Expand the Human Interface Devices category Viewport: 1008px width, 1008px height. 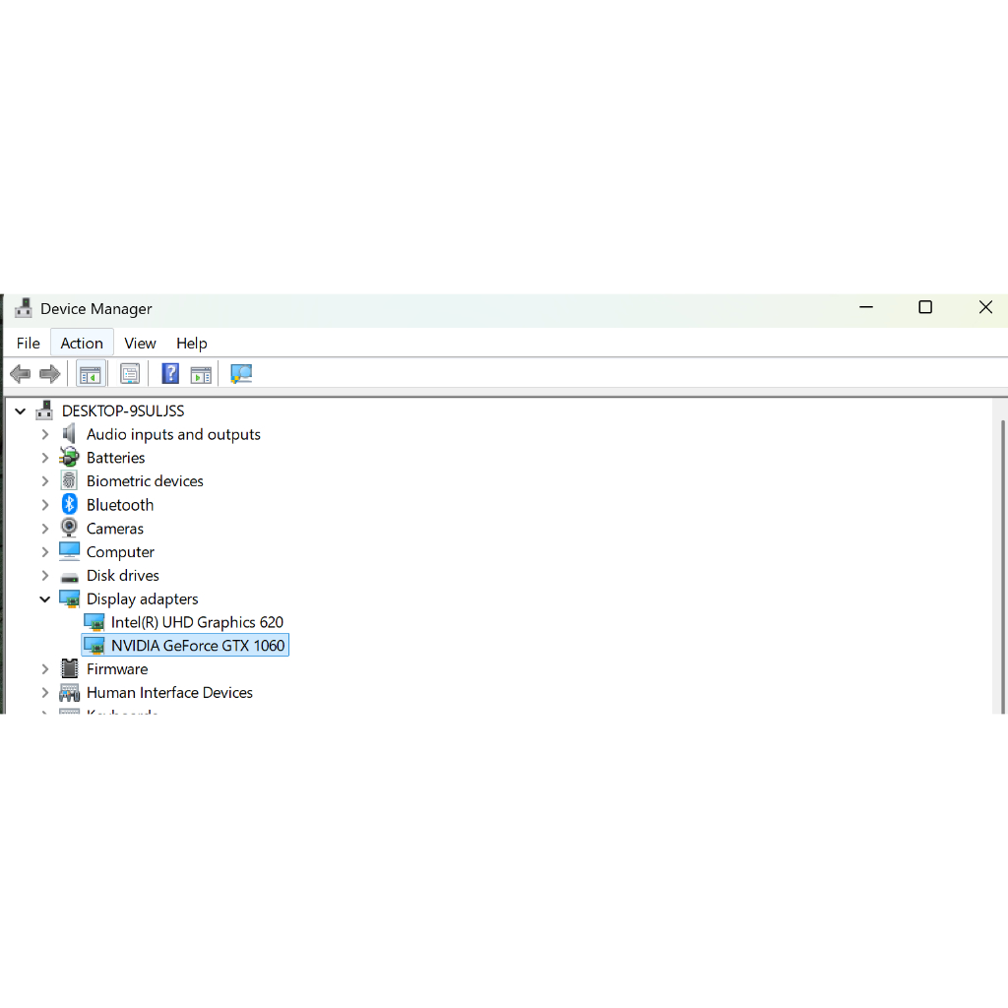coord(45,693)
